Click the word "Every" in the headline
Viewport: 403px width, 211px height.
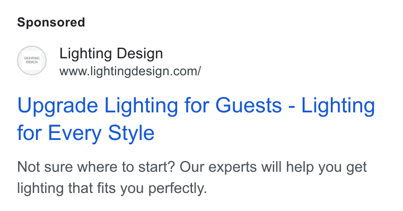(75, 134)
